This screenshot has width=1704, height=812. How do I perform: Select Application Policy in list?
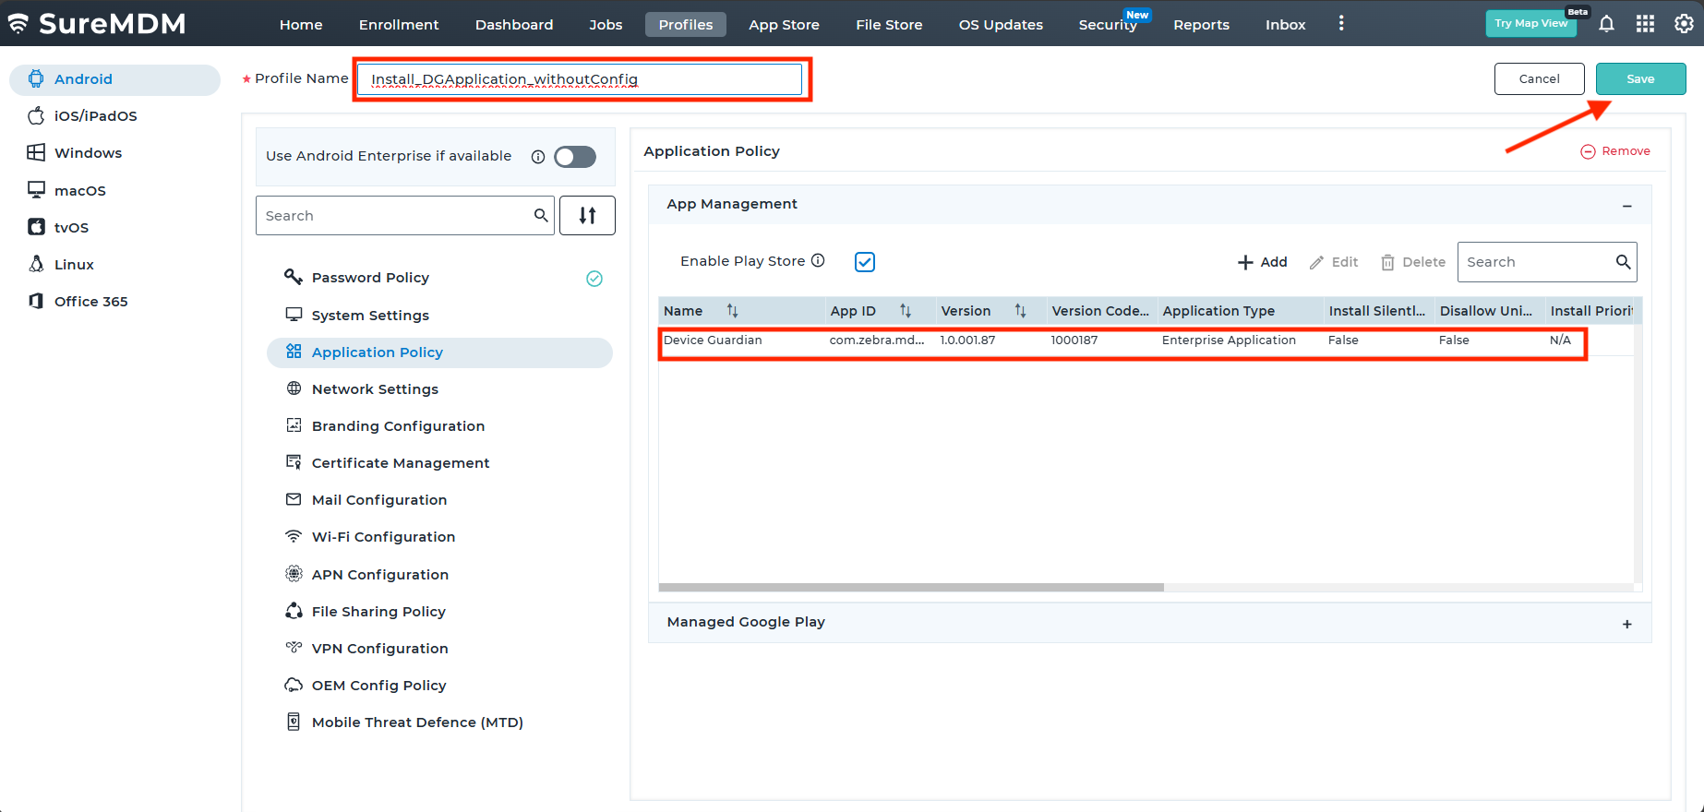[439, 352]
